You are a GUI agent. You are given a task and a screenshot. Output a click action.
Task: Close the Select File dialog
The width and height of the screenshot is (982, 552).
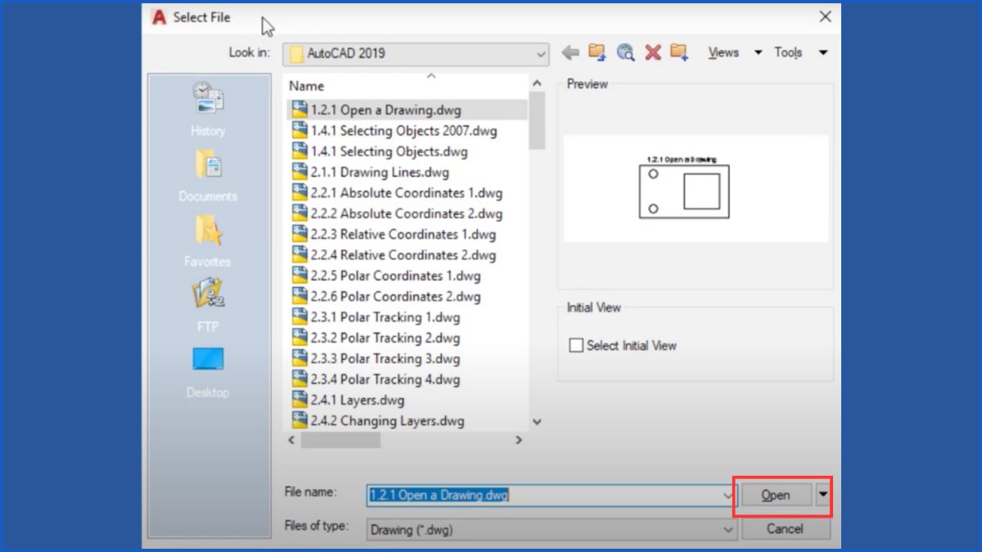point(825,16)
